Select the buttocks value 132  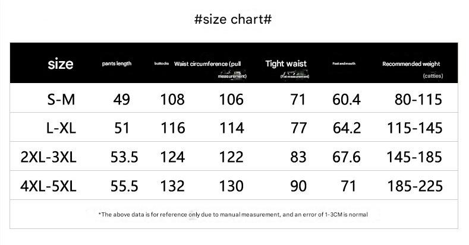[172, 186]
